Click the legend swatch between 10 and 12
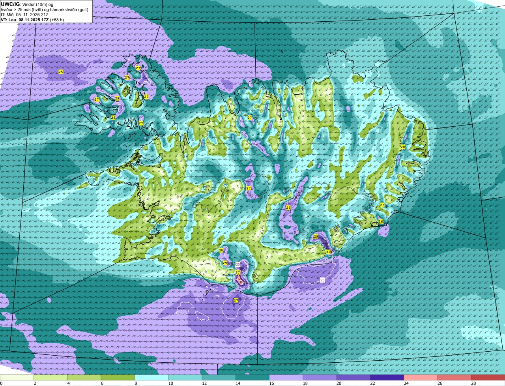The width and height of the screenshot is (505, 386). (x=185, y=378)
